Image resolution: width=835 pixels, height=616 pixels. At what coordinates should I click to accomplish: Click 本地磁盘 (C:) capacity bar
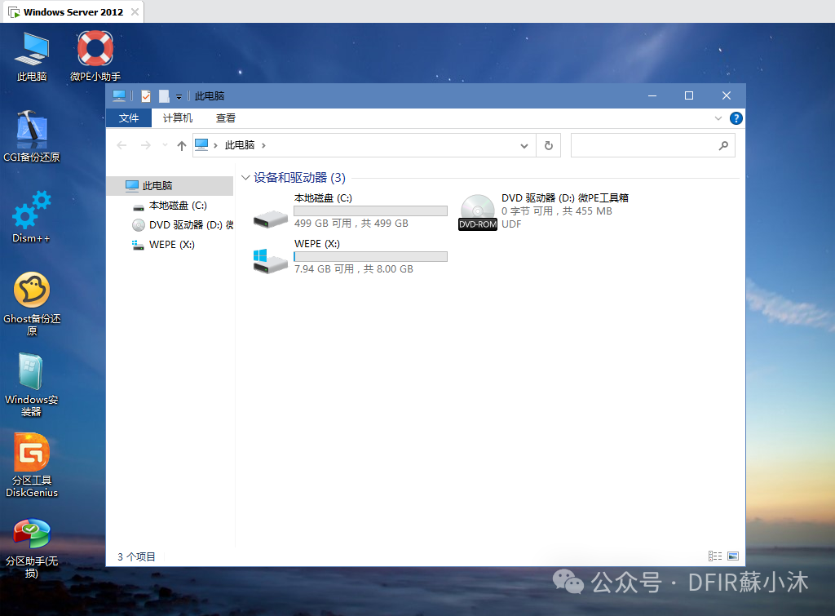(371, 211)
